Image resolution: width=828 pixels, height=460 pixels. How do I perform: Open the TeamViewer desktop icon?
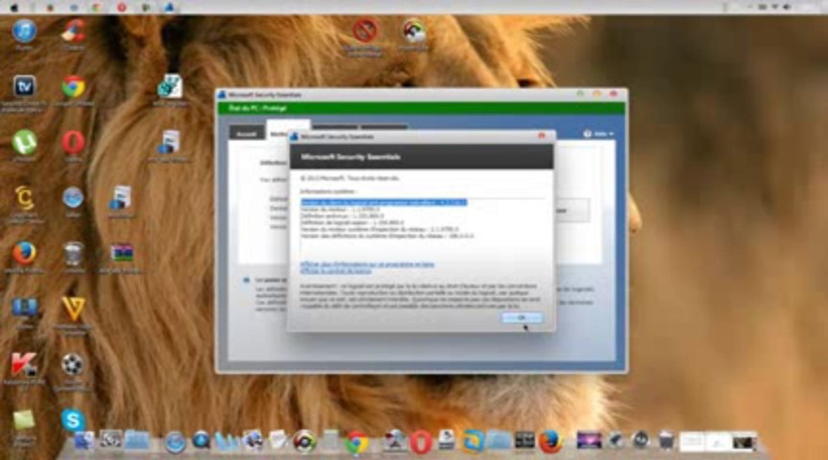[24, 86]
